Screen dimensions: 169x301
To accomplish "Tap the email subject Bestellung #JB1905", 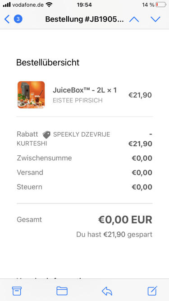I will (84, 19).
